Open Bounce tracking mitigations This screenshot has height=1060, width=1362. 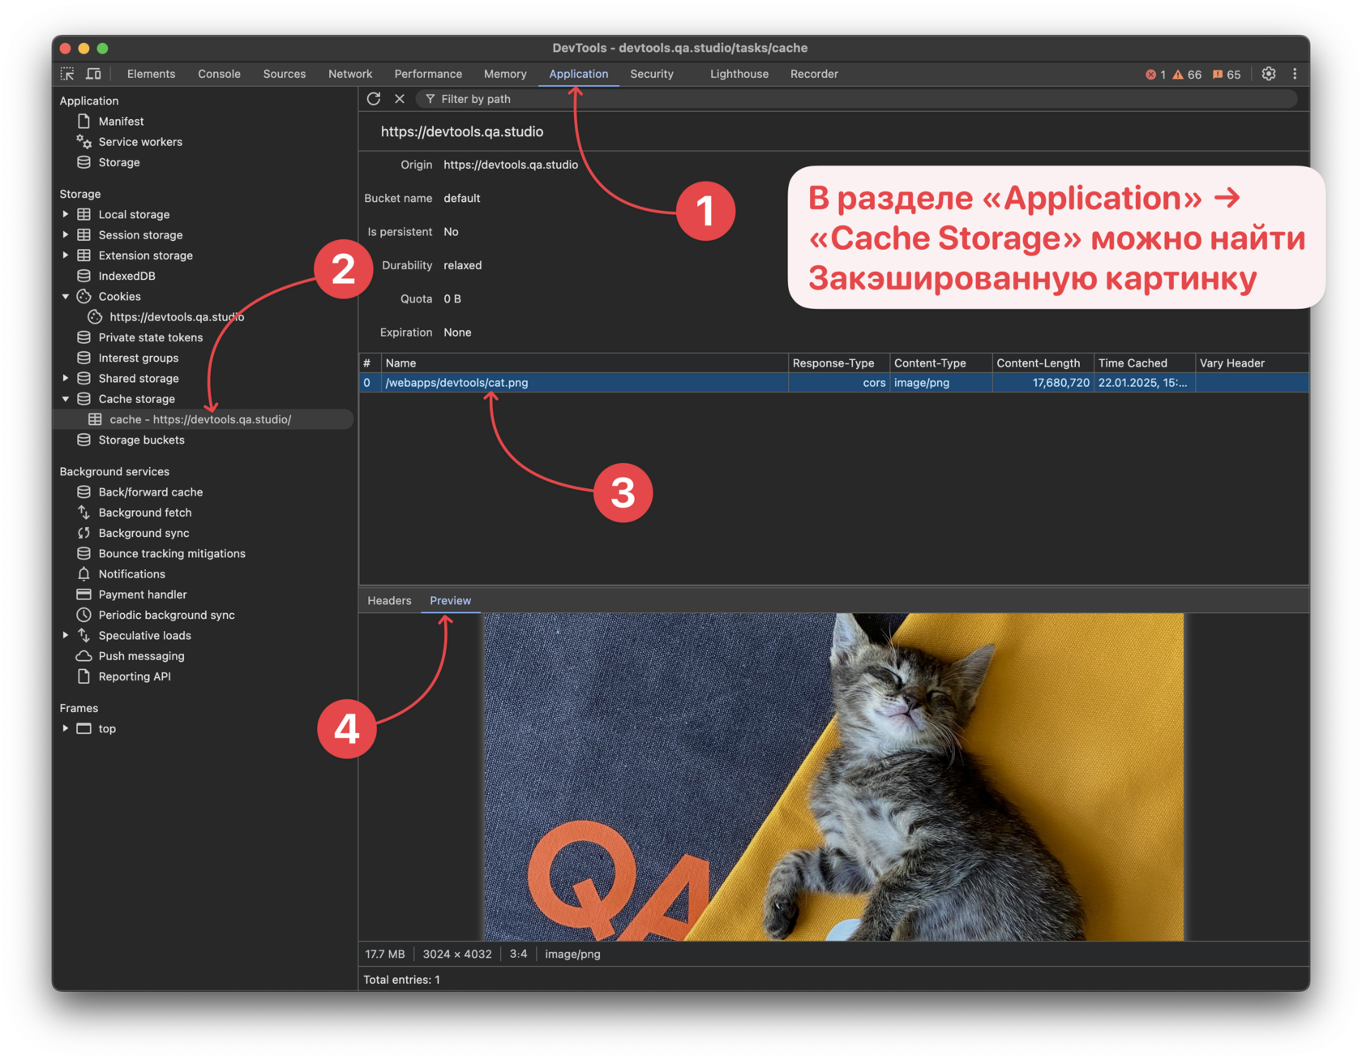[172, 553]
